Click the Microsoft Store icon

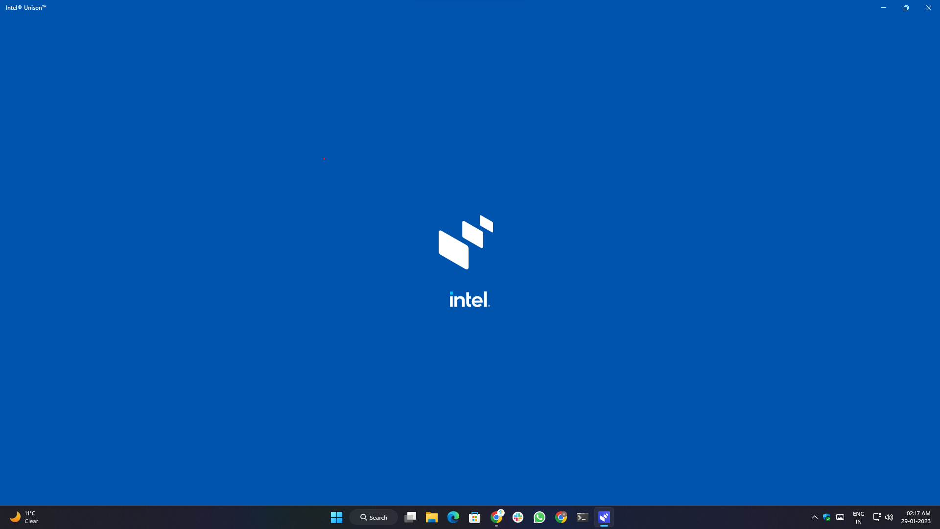[475, 517]
